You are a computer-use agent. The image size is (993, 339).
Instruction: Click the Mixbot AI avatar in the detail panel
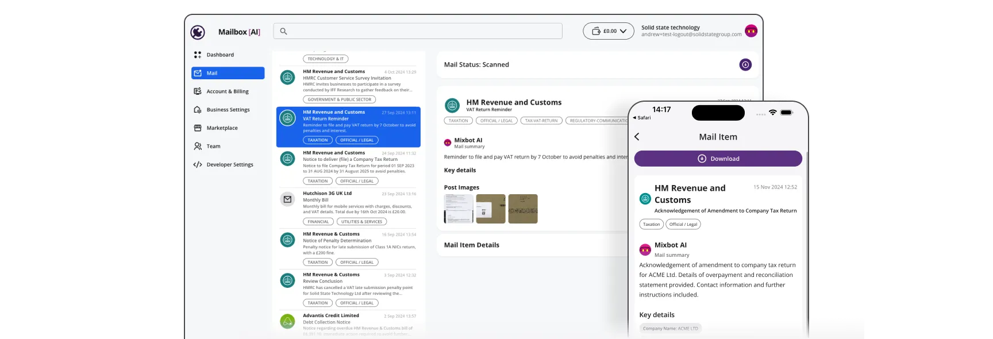(448, 142)
